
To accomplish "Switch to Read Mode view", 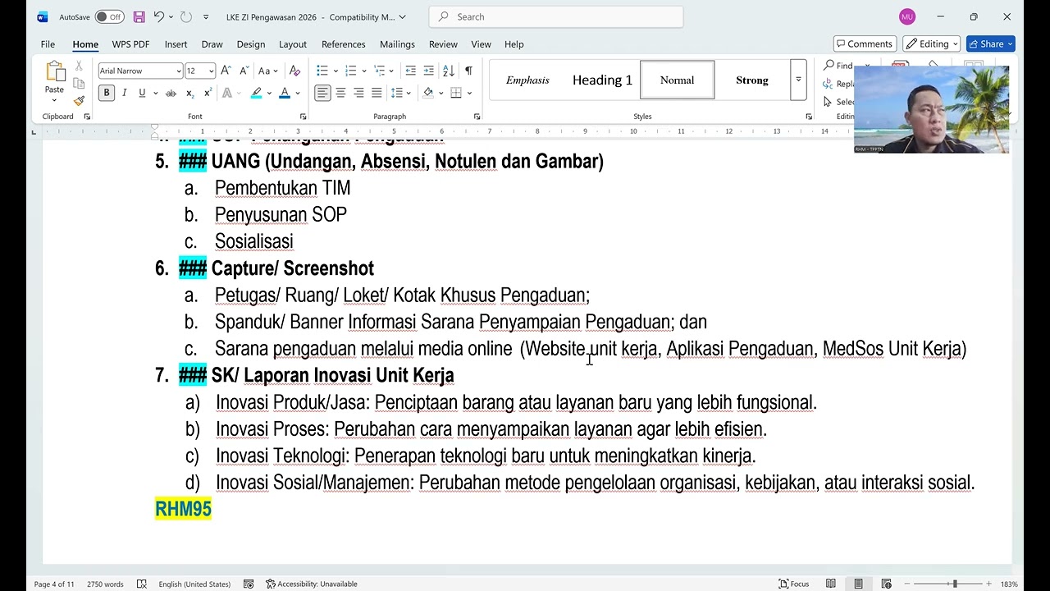I will [831, 584].
